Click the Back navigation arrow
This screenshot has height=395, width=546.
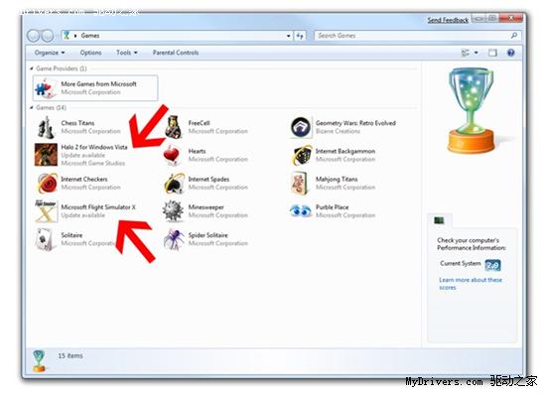point(34,36)
